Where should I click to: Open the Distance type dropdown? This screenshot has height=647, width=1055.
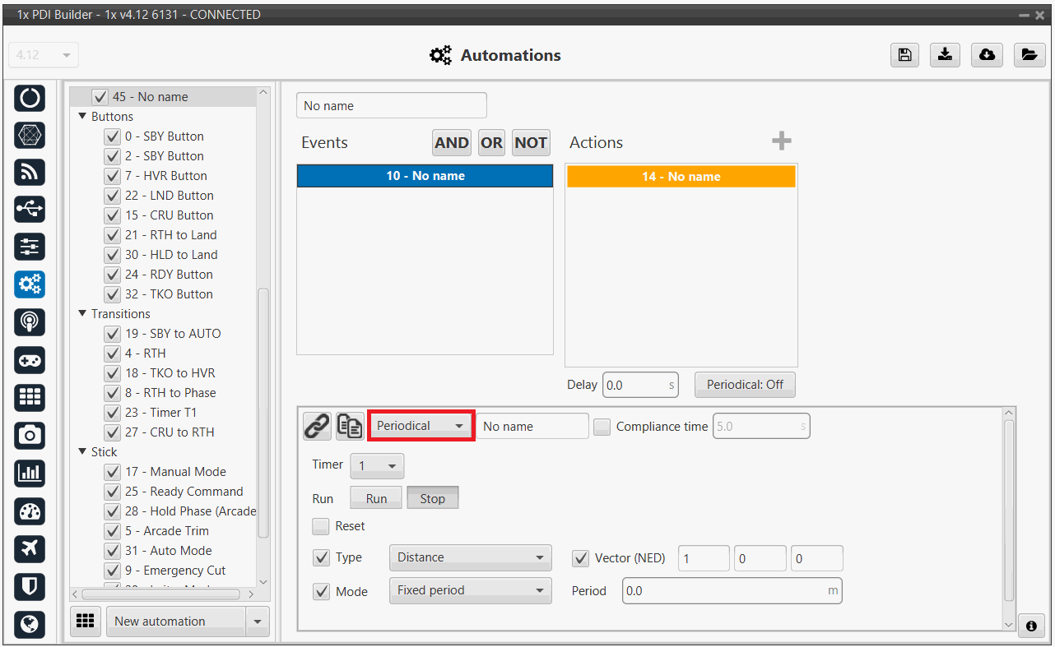[x=470, y=557]
